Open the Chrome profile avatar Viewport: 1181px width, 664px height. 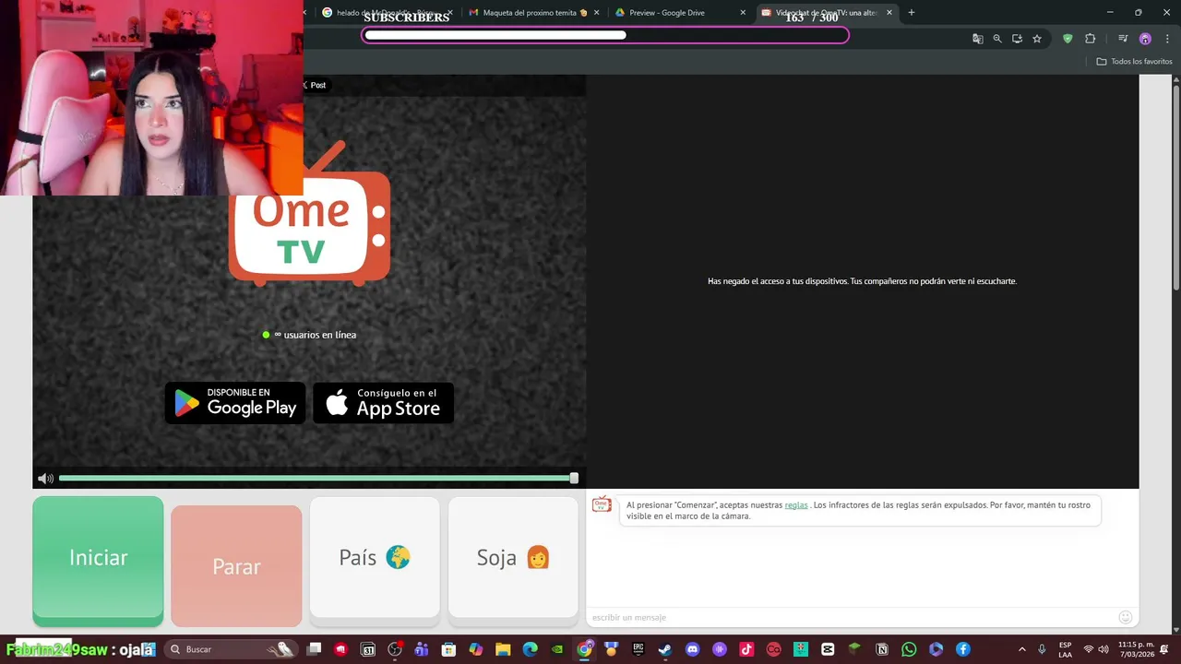tap(1145, 39)
